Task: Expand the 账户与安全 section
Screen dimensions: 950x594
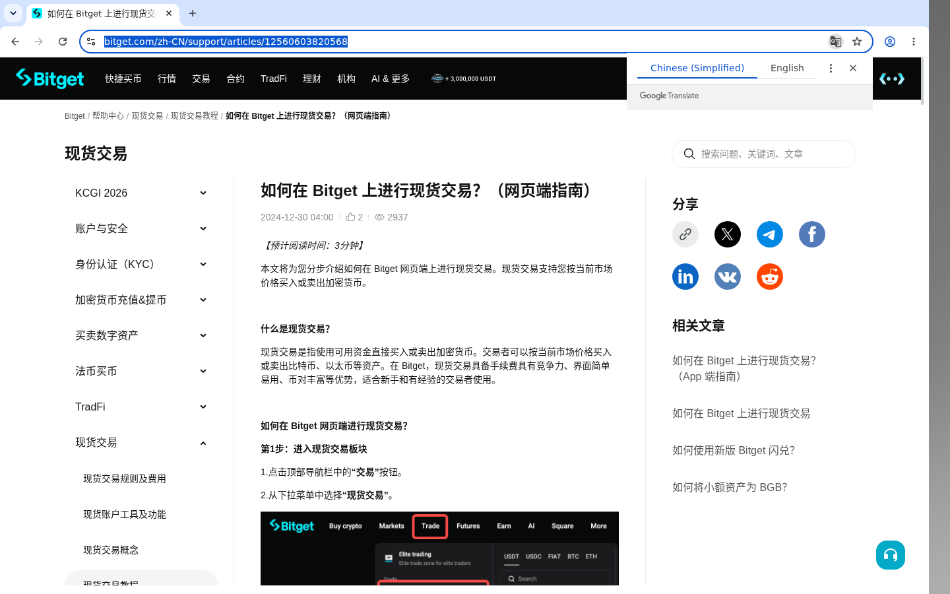Action: 141,228
